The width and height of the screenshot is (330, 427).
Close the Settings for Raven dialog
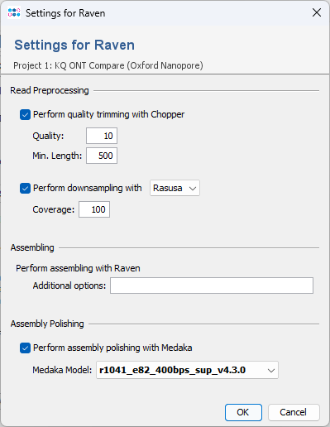317,12
